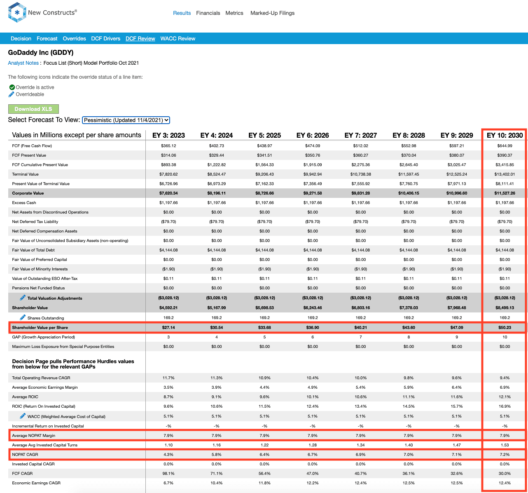
Task: Switch to the Overrides tab
Action: click(x=74, y=39)
